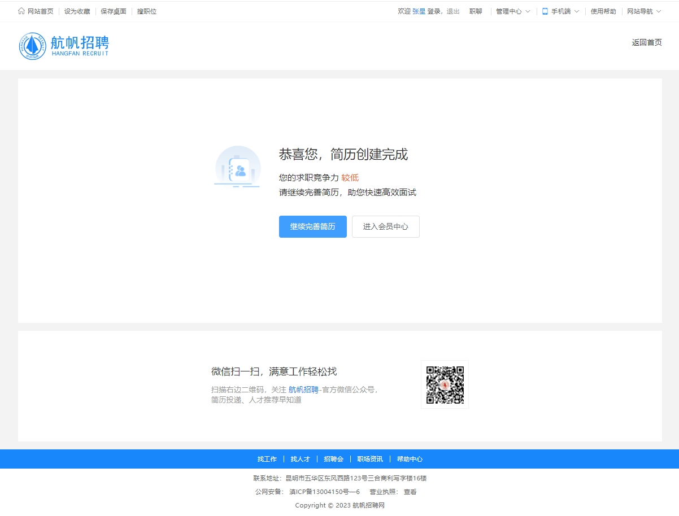The height and width of the screenshot is (516, 679).
Task: Click 查看 next to 营业执照
Action: pyautogui.click(x=410, y=492)
